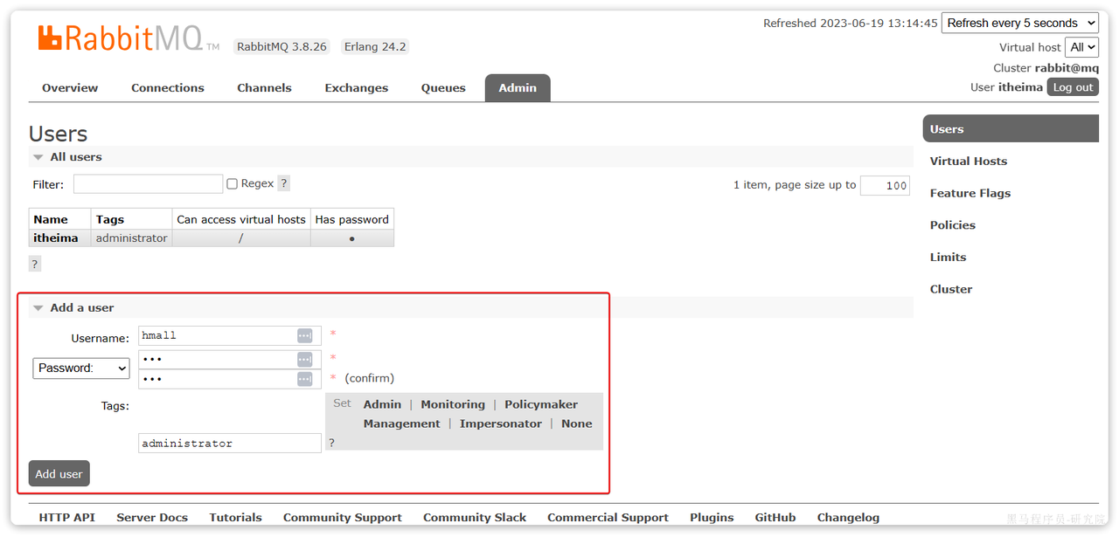Click the Tags column header

coord(131,219)
